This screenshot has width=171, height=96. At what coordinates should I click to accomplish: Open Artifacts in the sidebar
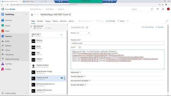coord(8,69)
